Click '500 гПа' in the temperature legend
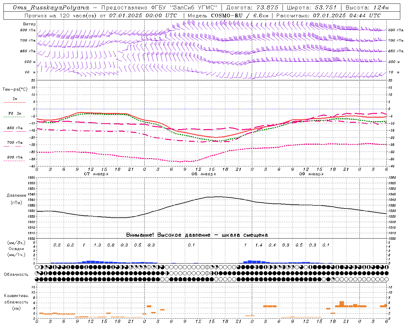 tap(15, 157)
